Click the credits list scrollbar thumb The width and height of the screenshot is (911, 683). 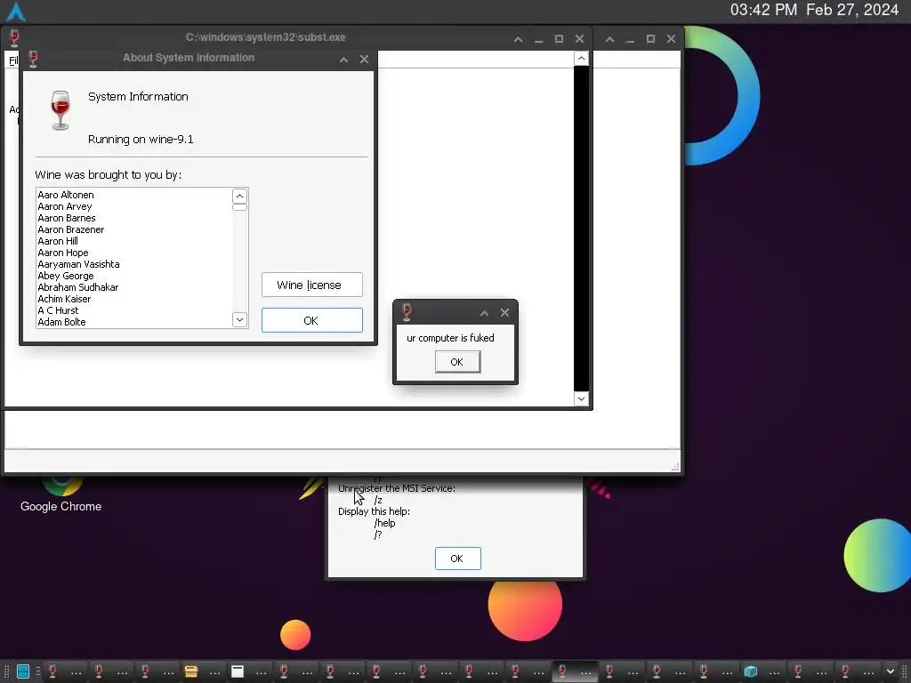click(x=239, y=207)
